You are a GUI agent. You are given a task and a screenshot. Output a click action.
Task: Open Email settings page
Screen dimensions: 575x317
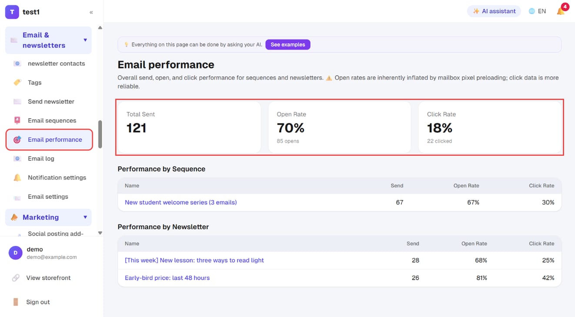pyautogui.click(x=48, y=197)
